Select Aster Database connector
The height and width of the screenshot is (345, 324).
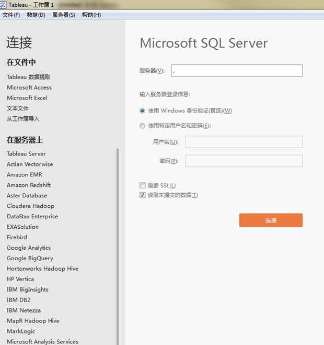(27, 195)
